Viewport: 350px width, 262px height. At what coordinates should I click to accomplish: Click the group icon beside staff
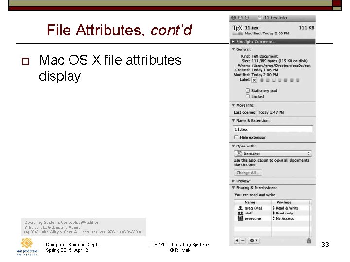240,213
